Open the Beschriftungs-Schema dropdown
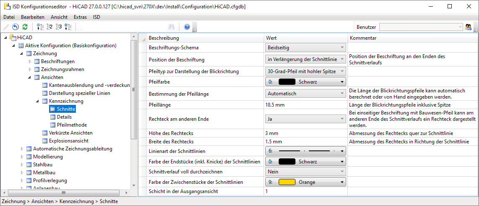Viewport: 479px width, 206px height. (306, 48)
